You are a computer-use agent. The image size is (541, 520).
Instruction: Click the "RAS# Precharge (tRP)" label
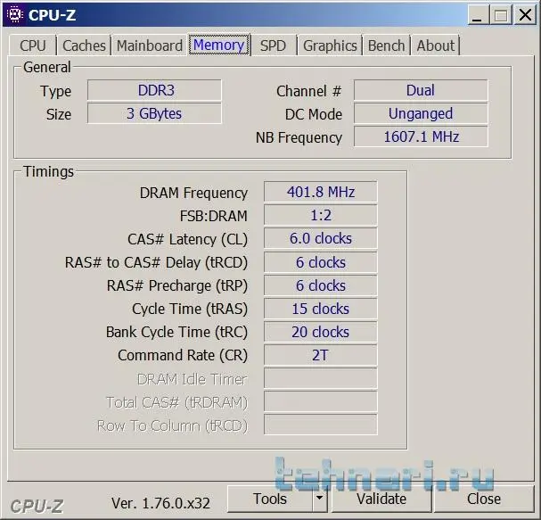(177, 286)
